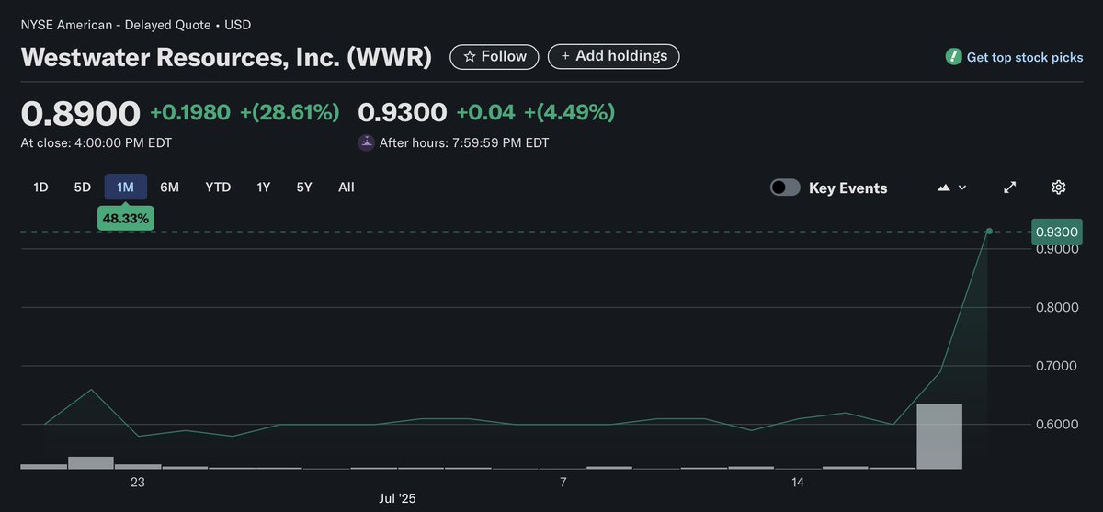This screenshot has width=1103, height=512.
Task: Click the after hours moon icon
Action: tap(366, 142)
